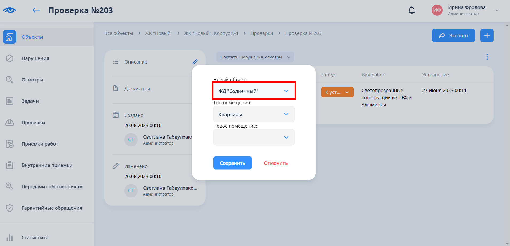
Task: Click the Экспорт button
Action: click(x=453, y=36)
